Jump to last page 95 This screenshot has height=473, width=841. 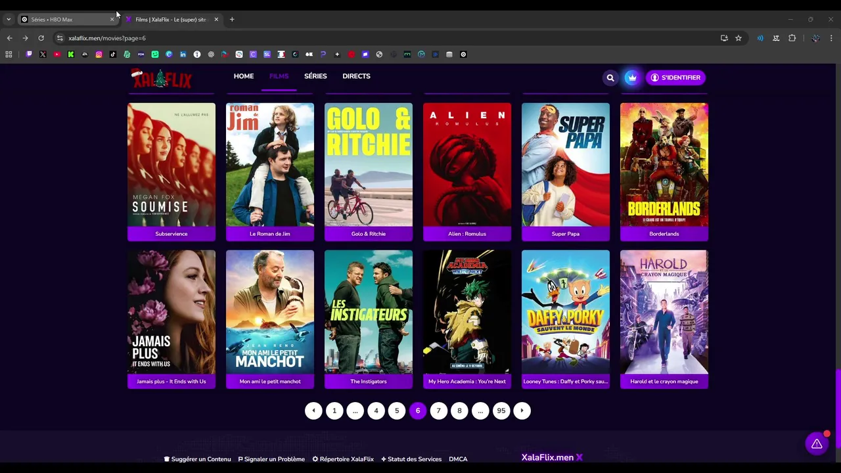(501, 411)
